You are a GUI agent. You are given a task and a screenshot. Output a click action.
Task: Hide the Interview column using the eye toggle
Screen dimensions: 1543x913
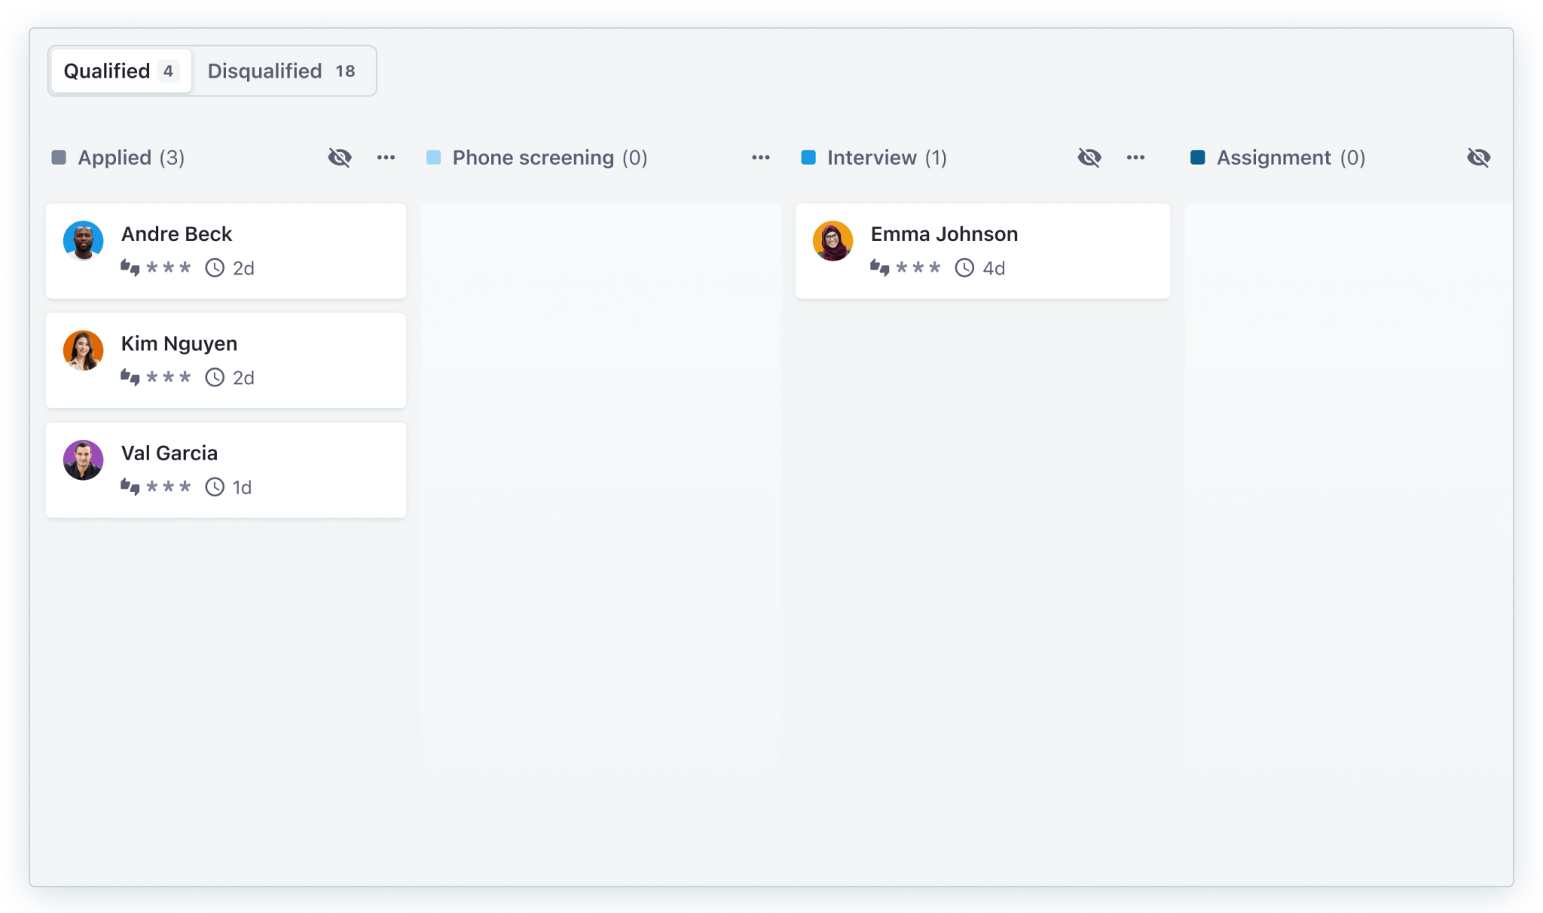point(1089,157)
